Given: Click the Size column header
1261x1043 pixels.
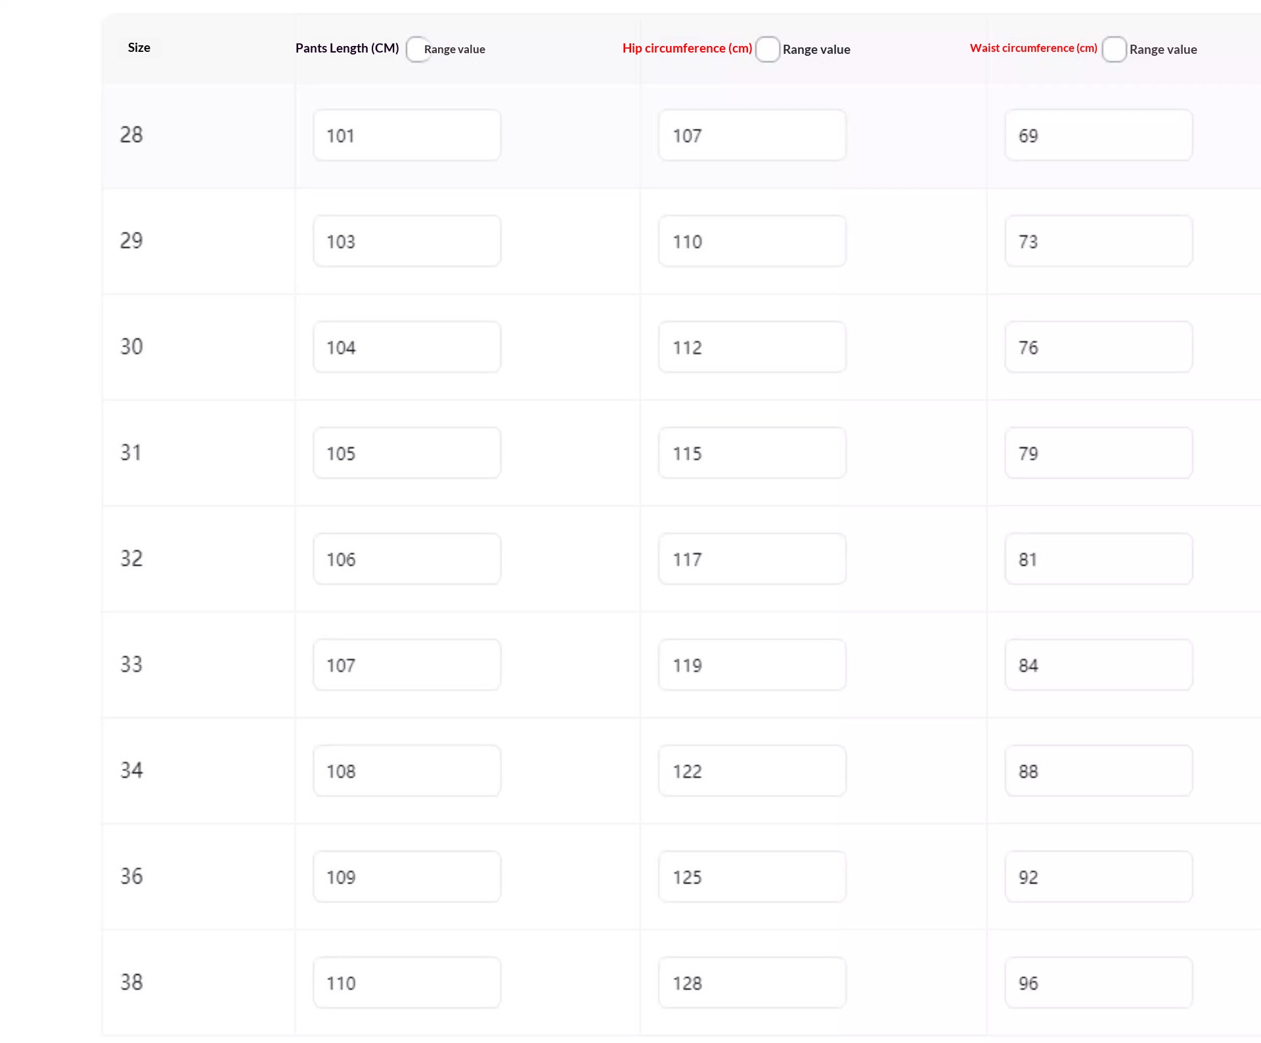Looking at the screenshot, I should point(139,48).
